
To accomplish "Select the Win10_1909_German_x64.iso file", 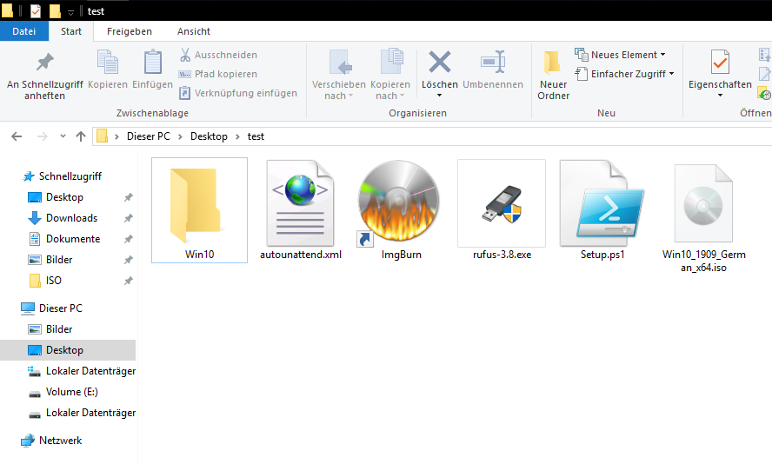I will pyautogui.click(x=703, y=218).
